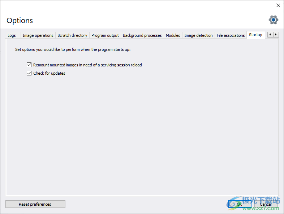Show the Background processes tab
This screenshot has height=214, width=284.
point(142,35)
